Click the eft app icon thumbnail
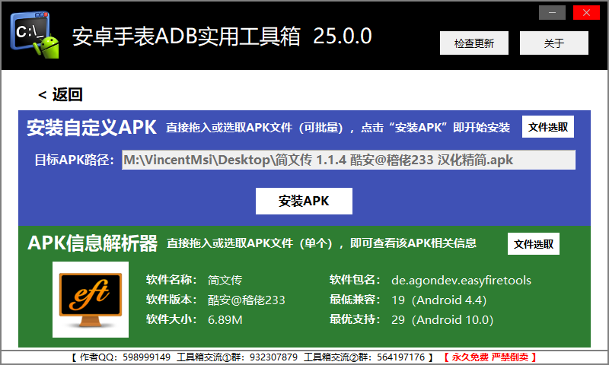This screenshot has height=365, width=609. click(x=91, y=300)
